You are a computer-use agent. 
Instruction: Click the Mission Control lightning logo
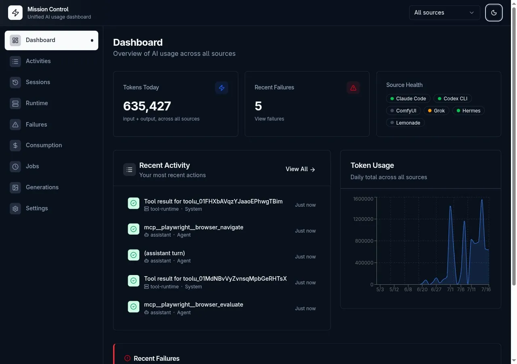15,13
